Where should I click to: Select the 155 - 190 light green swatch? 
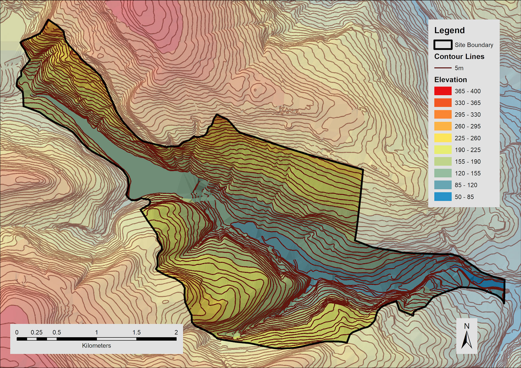[x=443, y=162]
